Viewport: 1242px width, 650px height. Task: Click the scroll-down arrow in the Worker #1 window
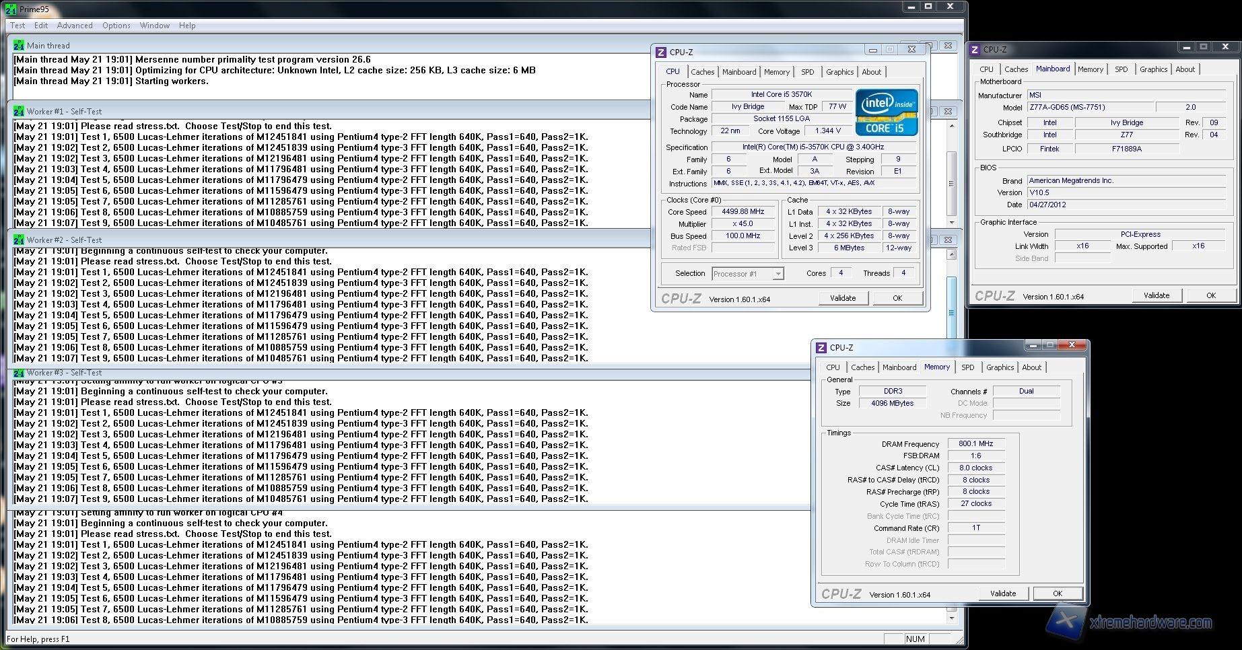pyautogui.click(x=951, y=223)
